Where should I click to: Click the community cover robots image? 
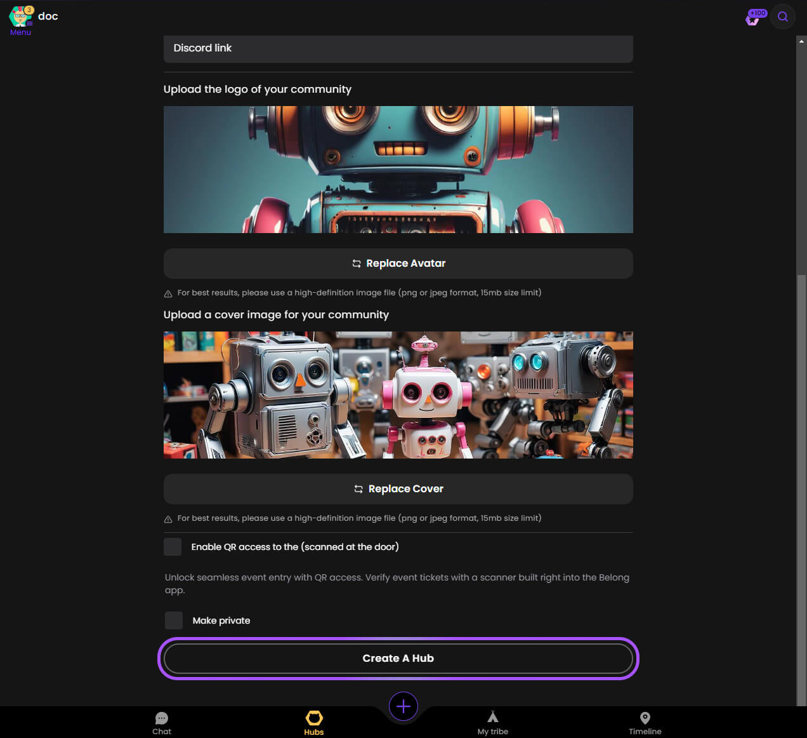[398, 395]
